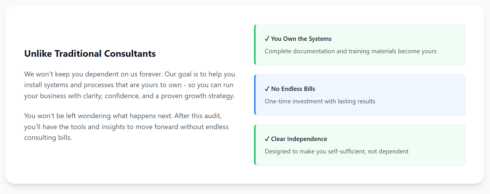Click the checkmark beside Clear Independence
This screenshot has width=490, height=194.
coord(267,139)
